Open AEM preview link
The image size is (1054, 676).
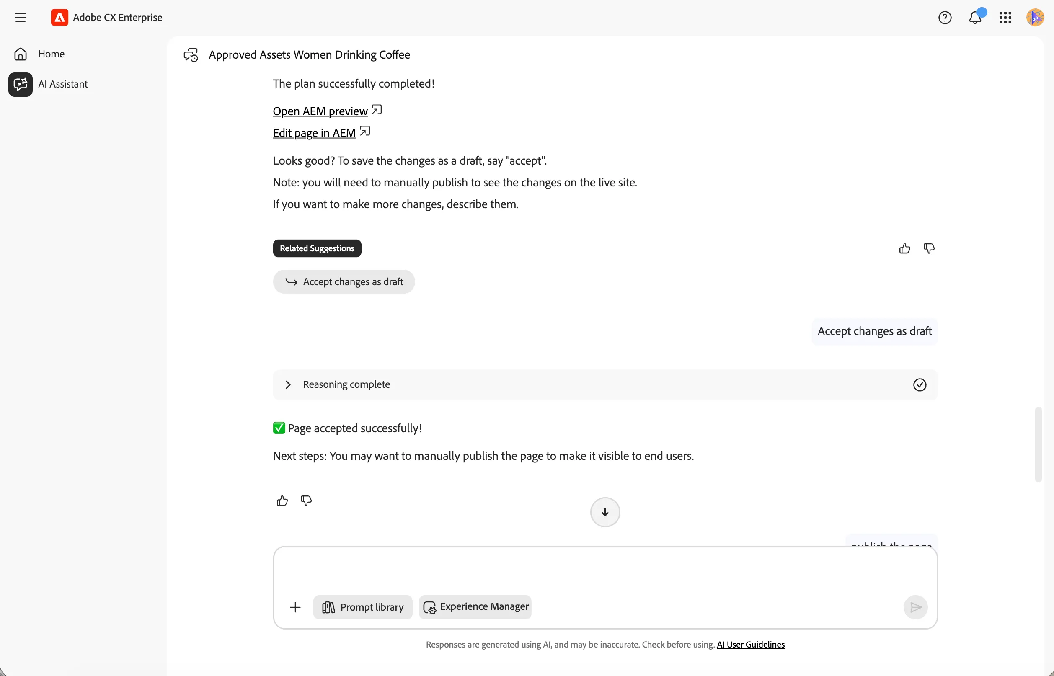click(x=320, y=111)
